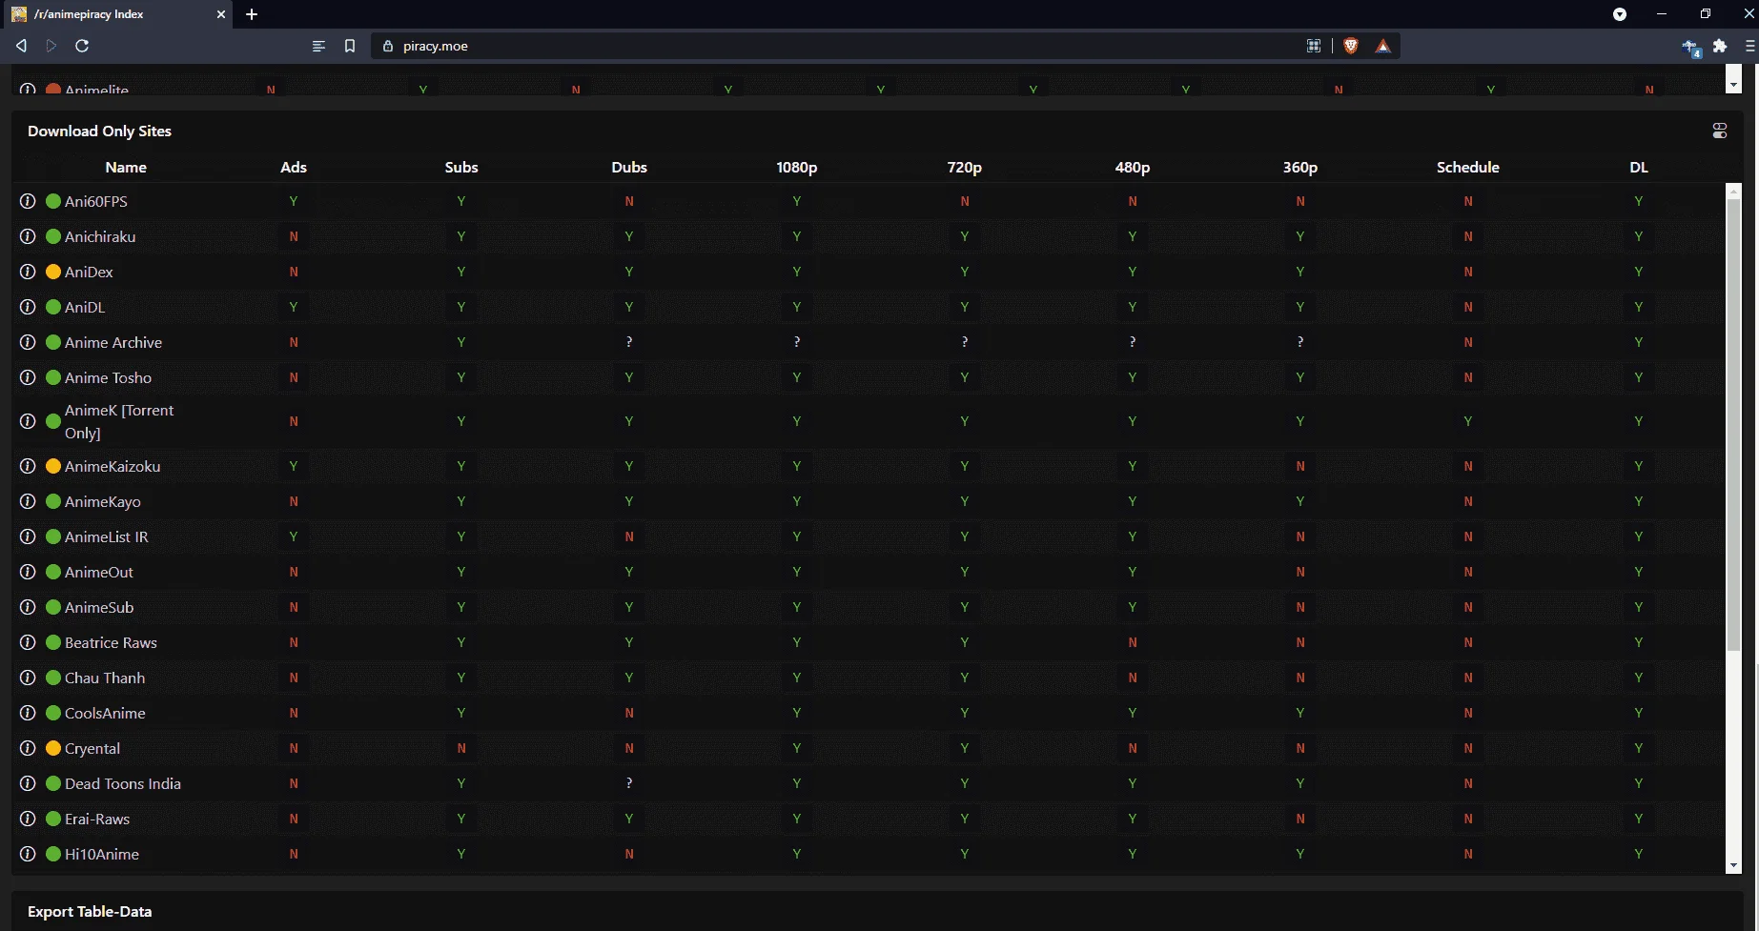Open Brave Shields panel
Image resolution: width=1759 pixels, height=931 pixels.
tap(1350, 46)
